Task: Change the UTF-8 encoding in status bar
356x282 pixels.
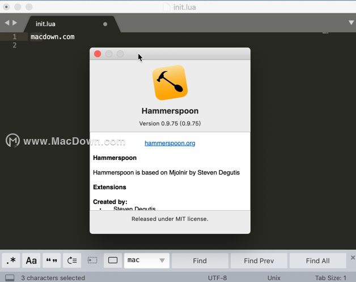Action: tap(217, 277)
